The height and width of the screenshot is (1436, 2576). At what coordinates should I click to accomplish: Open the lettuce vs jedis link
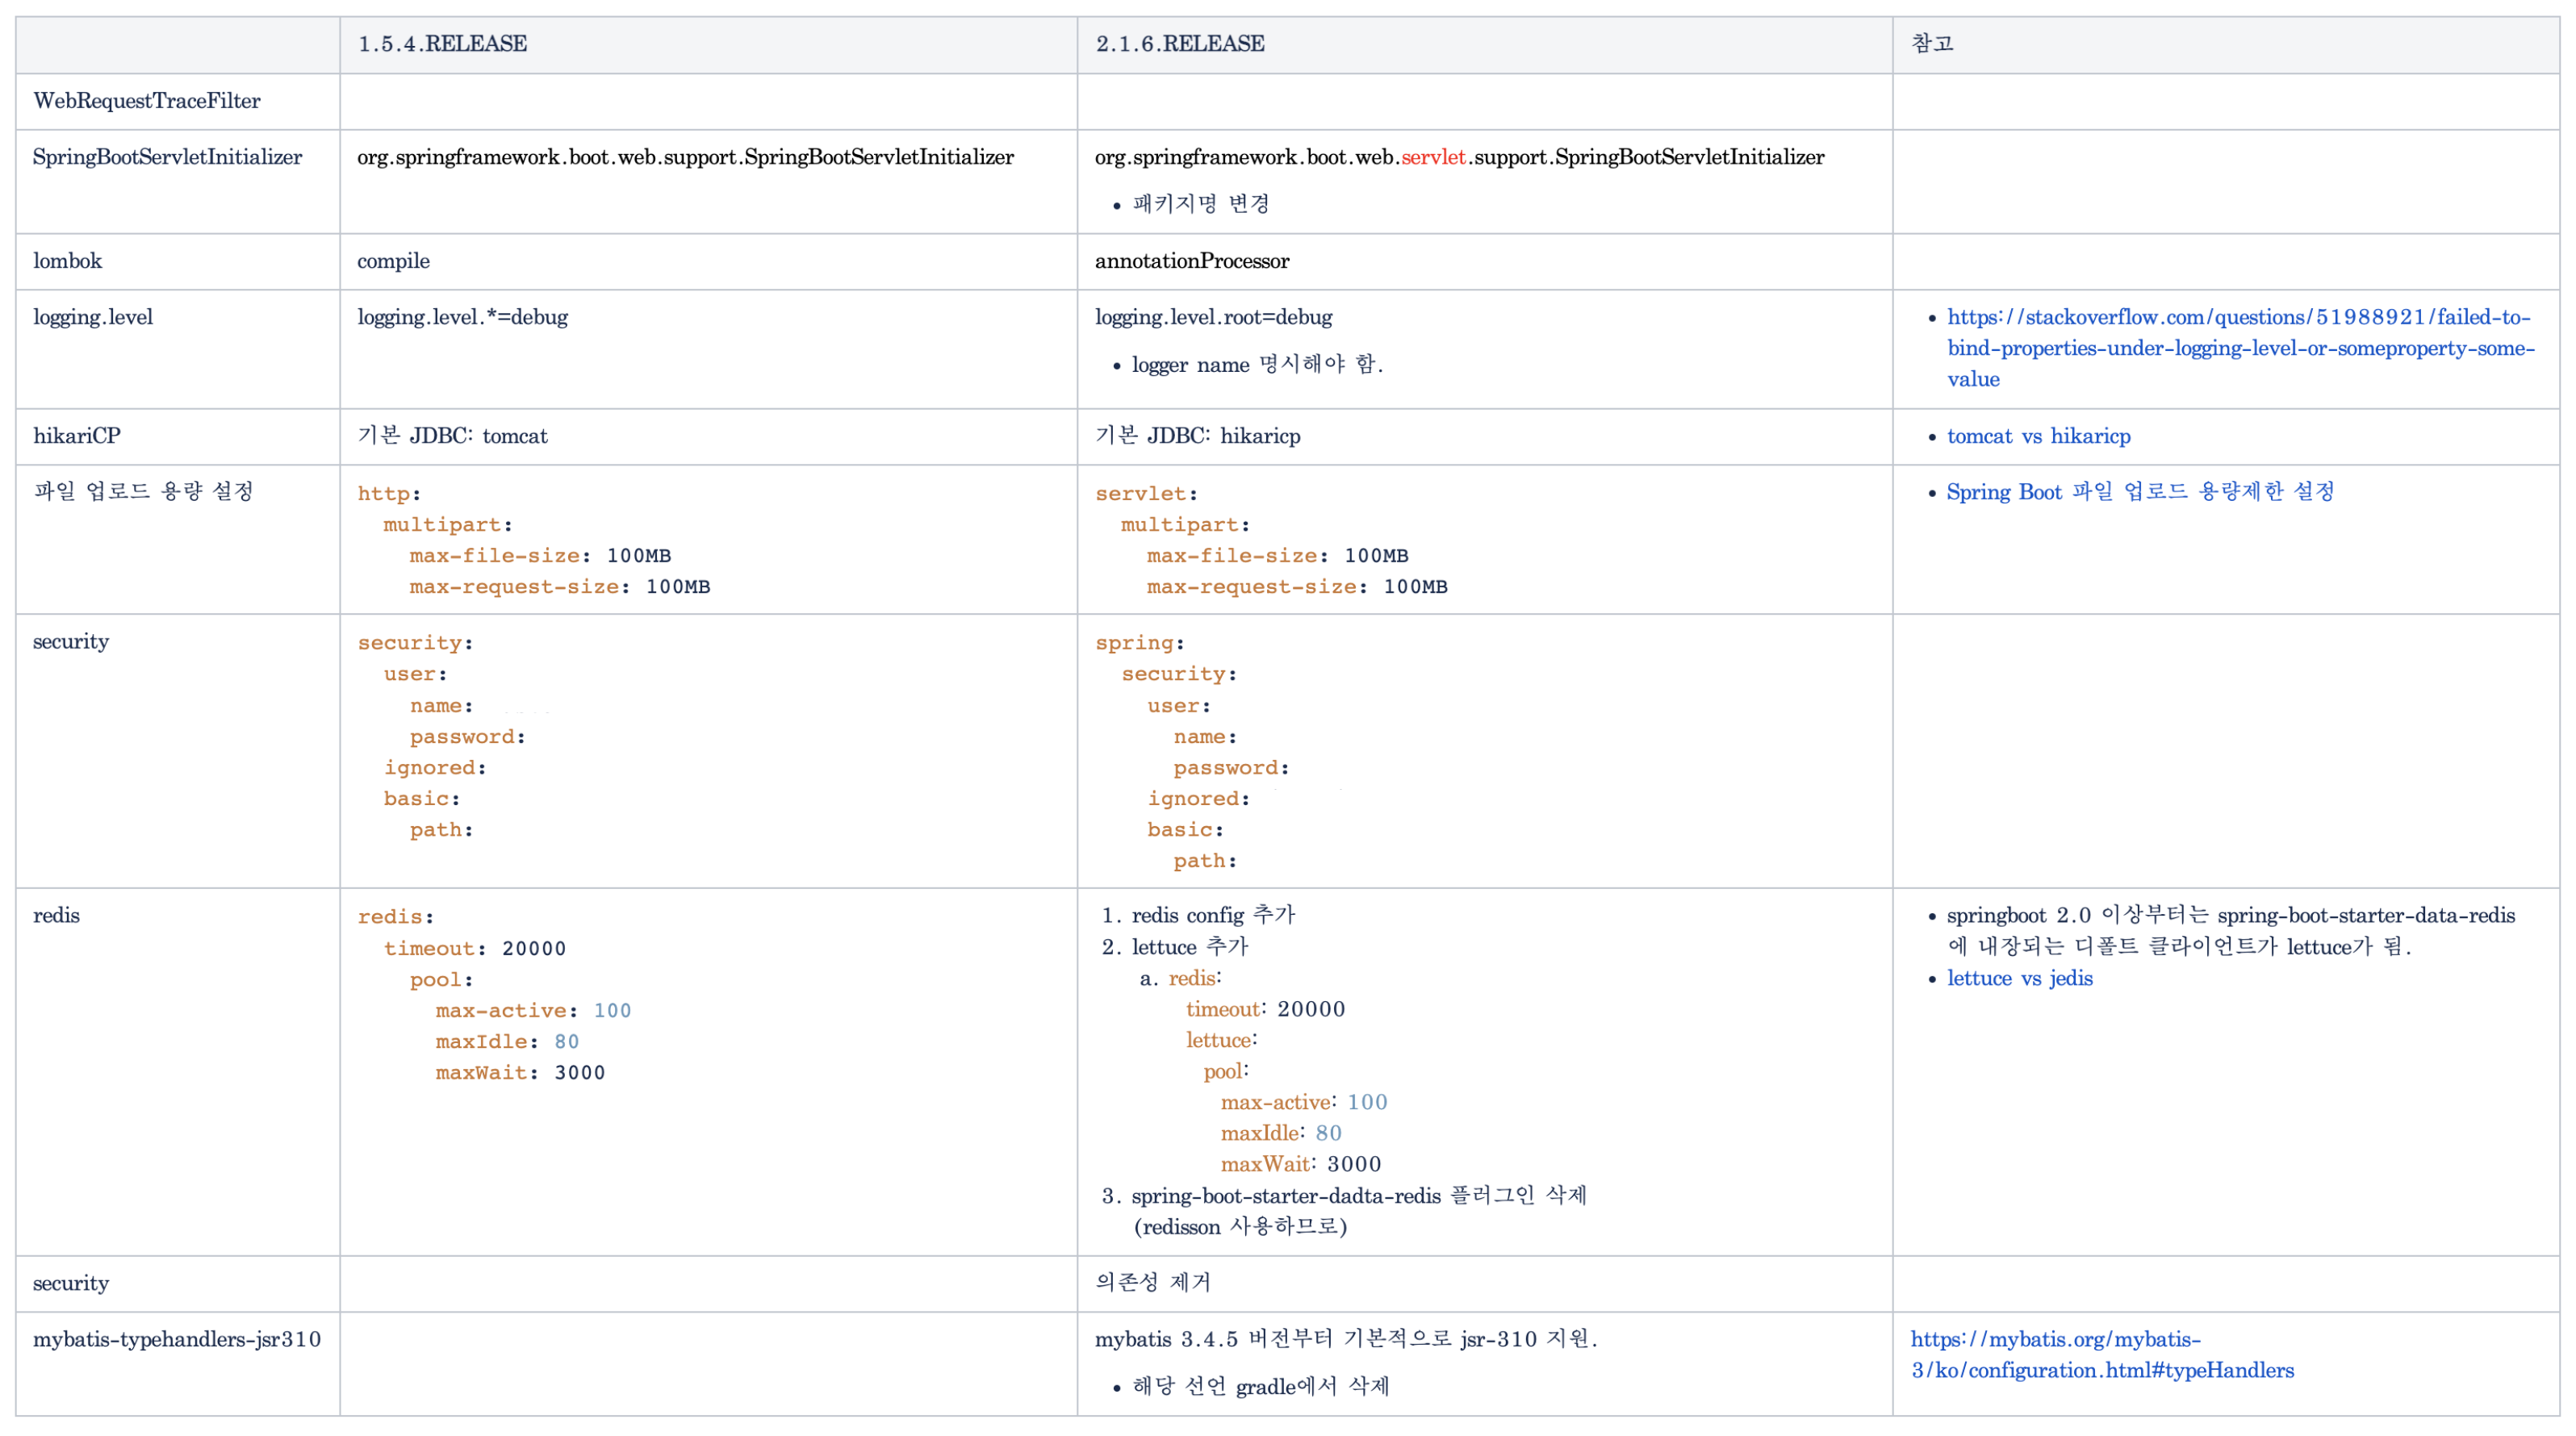tap(2019, 978)
